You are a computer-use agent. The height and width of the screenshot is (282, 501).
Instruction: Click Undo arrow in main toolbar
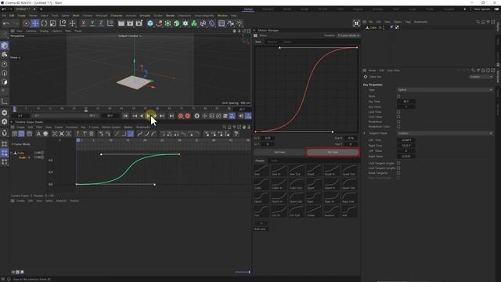click(x=5, y=23)
